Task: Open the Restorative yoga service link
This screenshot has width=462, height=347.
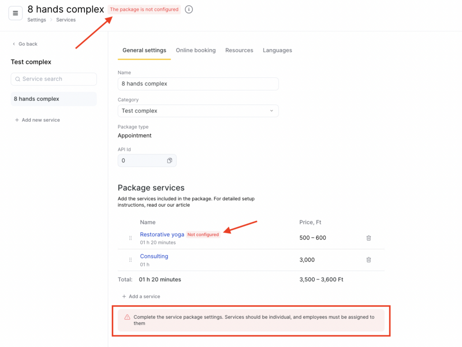Action: point(162,234)
